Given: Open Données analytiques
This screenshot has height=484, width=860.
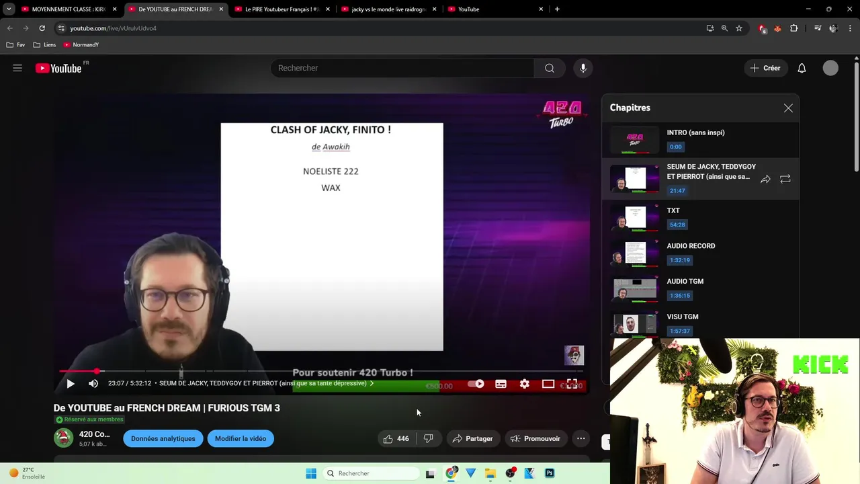Looking at the screenshot, I should pos(163,439).
